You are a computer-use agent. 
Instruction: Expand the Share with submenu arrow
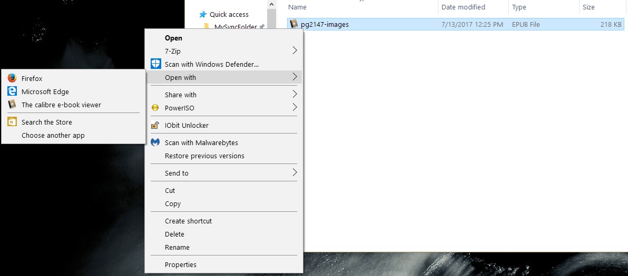295,95
